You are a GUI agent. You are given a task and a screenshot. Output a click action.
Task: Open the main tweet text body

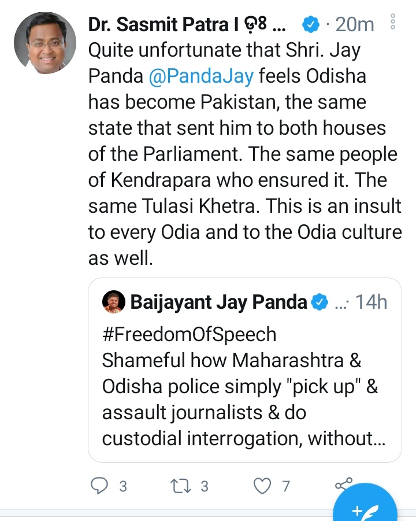[243, 153]
